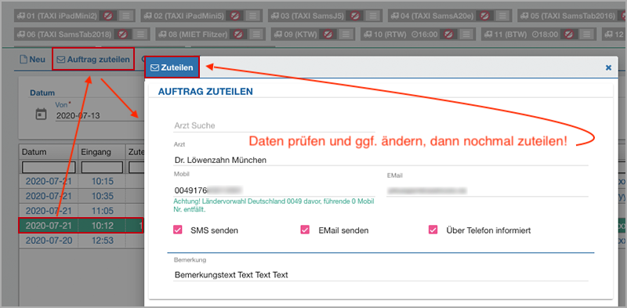Select the highlighted row with Eingang 10:12
Screen dimensions: 627x308
[x=82, y=226]
